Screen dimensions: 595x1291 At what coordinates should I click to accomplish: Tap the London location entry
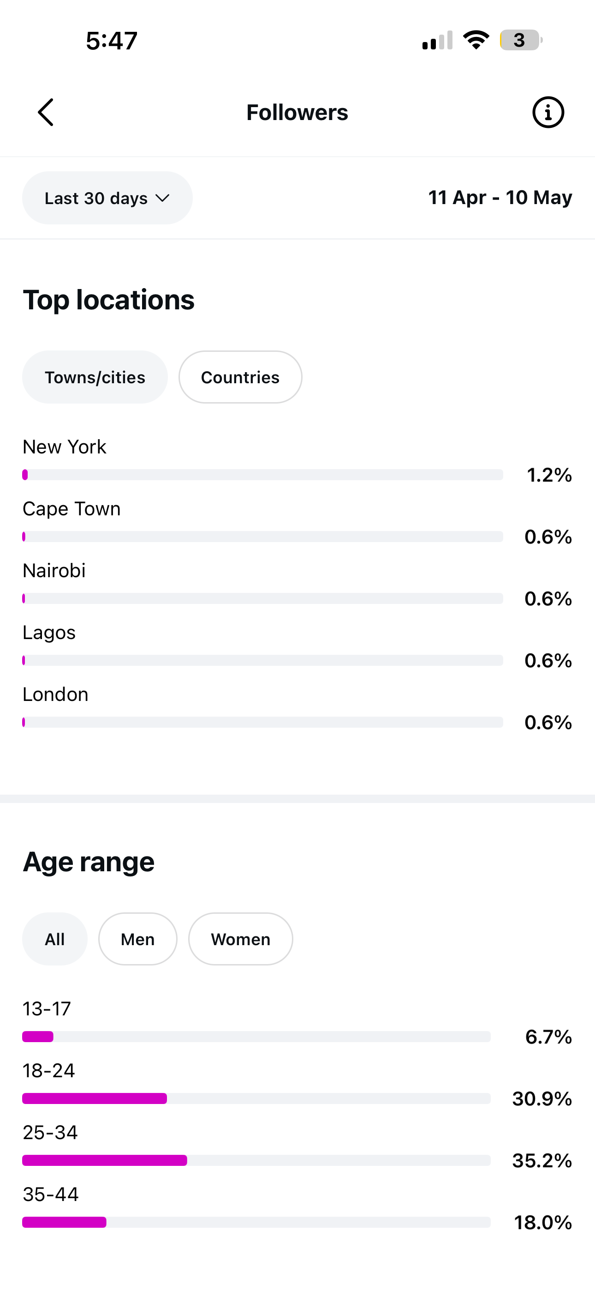(x=297, y=708)
